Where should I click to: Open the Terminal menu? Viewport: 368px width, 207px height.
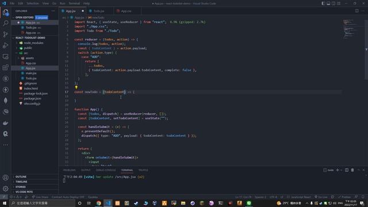point(74,3)
